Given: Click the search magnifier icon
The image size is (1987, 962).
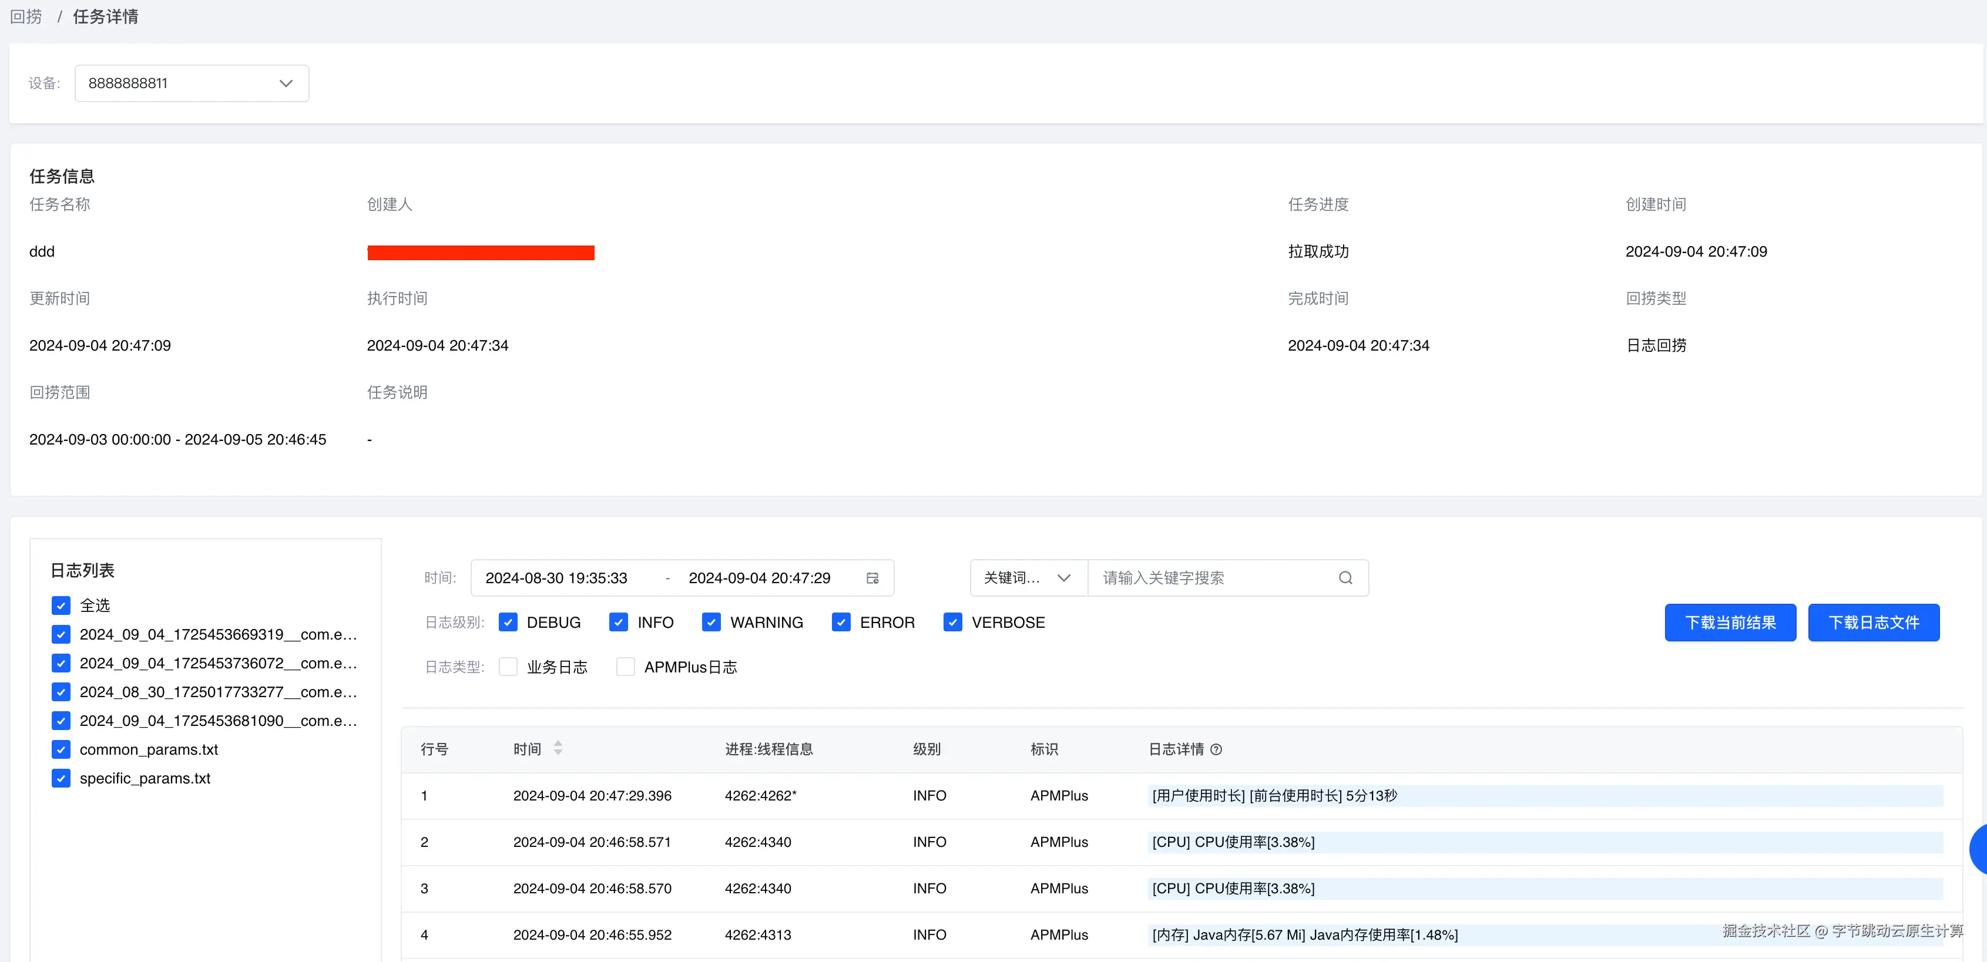Looking at the screenshot, I should coord(1345,578).
